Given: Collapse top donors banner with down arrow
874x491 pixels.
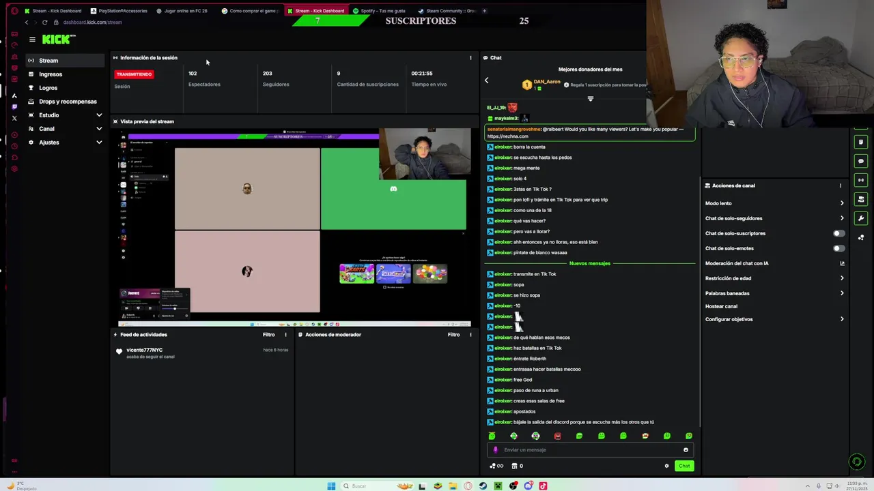Looking at the screenshot, I should [x=591, y=98].
